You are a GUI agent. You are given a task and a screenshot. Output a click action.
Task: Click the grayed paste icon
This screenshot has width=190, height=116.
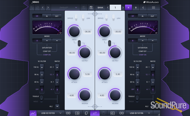coord(104,113)
